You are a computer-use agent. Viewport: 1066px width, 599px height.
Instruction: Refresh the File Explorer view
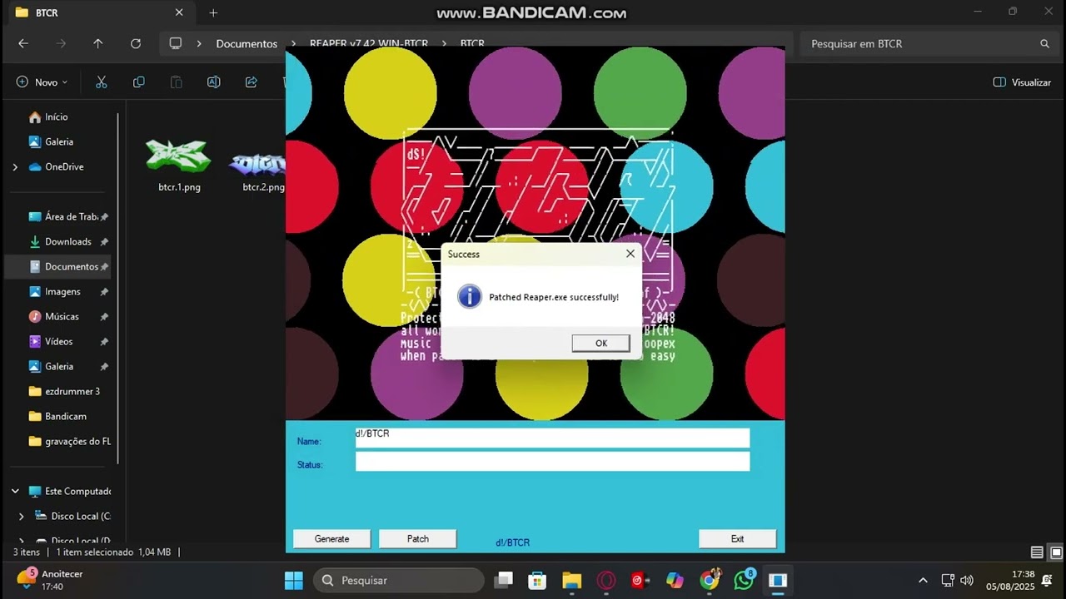136,43
